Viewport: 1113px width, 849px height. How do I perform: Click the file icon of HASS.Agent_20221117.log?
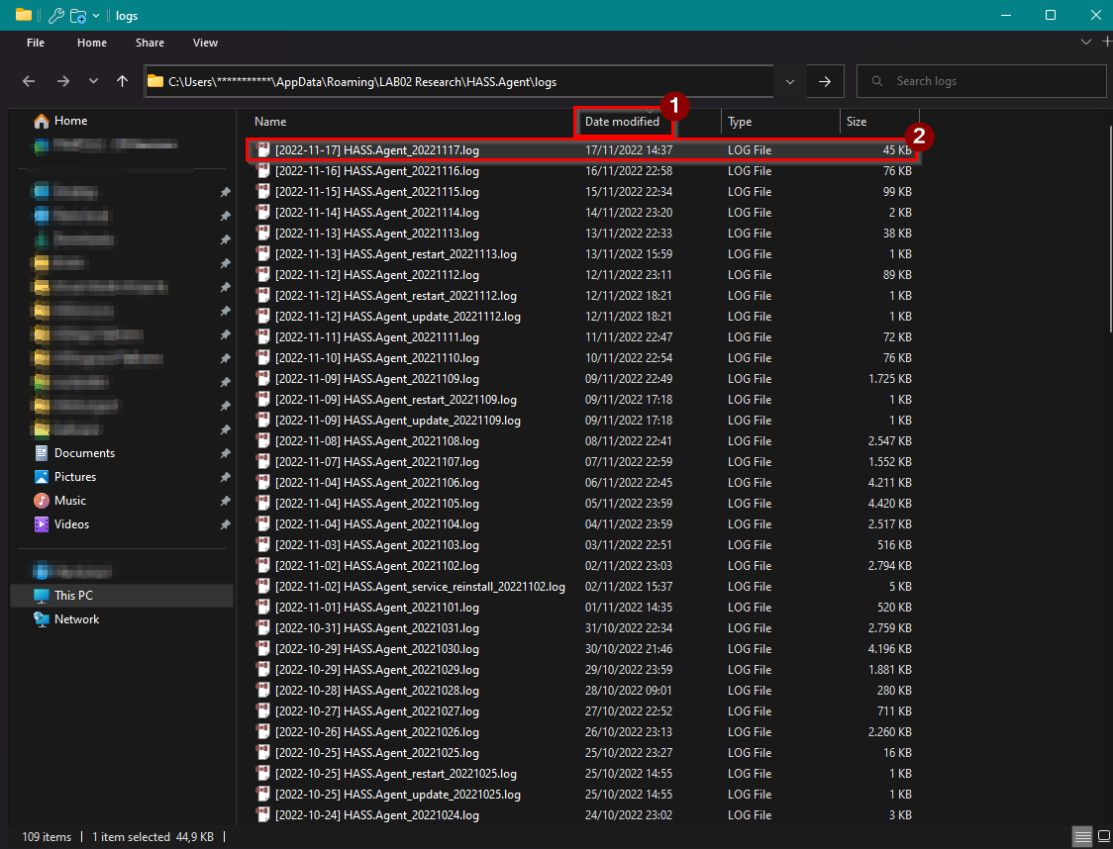point(262,149)
